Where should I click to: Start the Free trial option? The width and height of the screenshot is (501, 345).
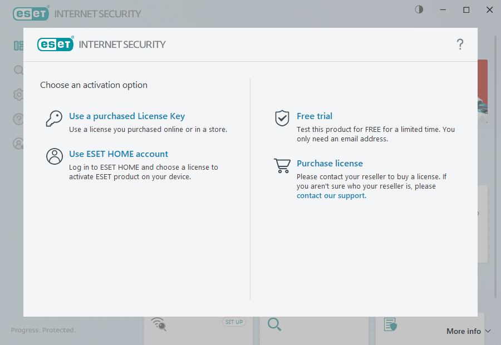[x=315, y=116]
